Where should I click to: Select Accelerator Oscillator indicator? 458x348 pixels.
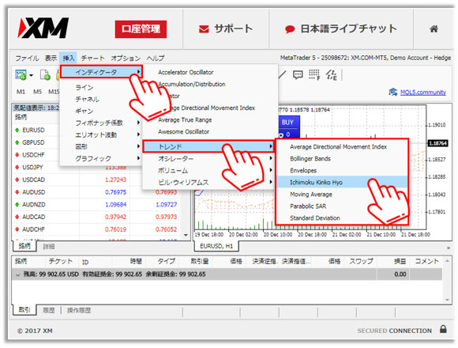186,72
